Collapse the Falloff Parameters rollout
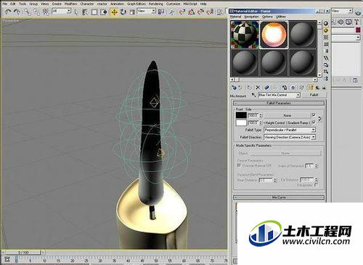The width and height of the screenshot is (363, 265). click(x=279, y=103)
